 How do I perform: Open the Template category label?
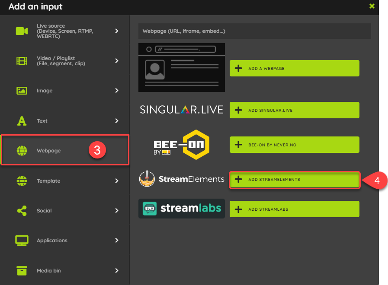(x=48, y=181)
